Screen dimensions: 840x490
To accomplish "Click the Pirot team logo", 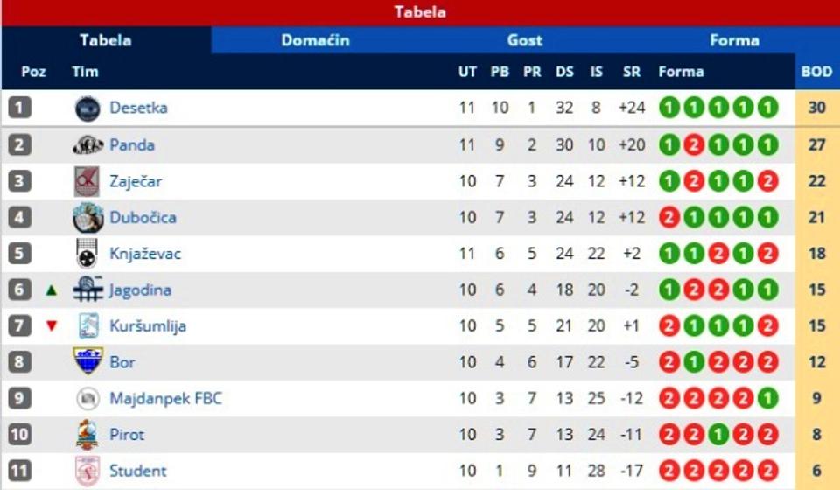I will click(87, 435).
